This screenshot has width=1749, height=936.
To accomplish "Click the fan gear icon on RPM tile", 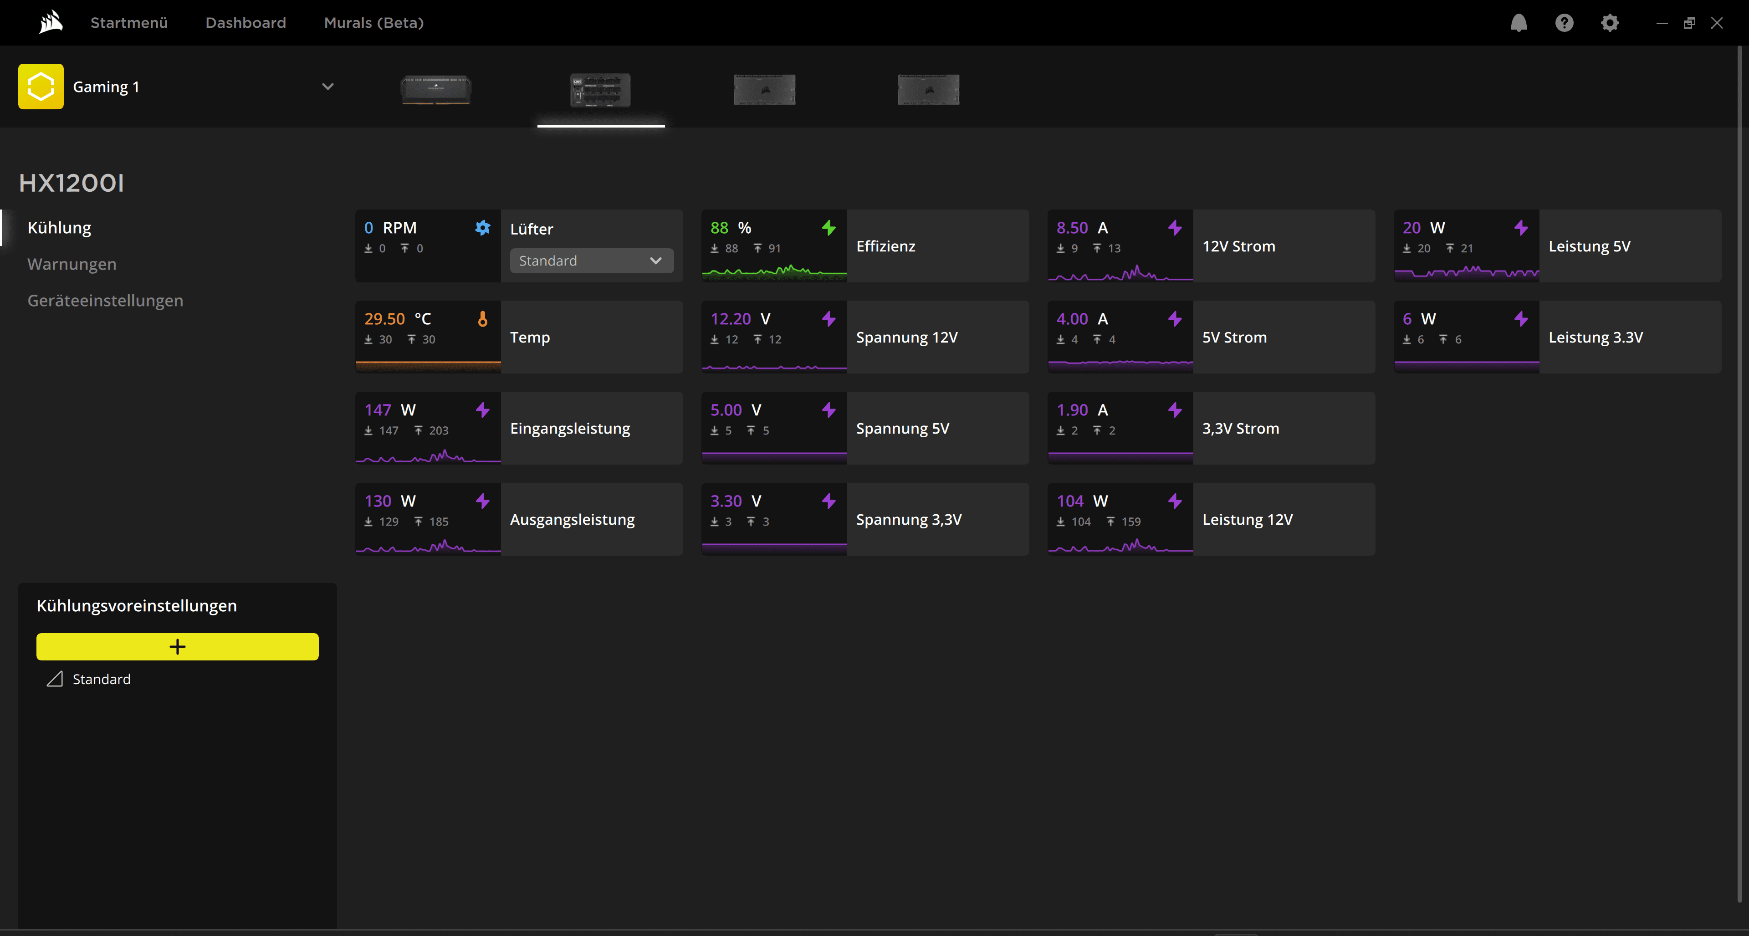I will (x=482, y=227).
